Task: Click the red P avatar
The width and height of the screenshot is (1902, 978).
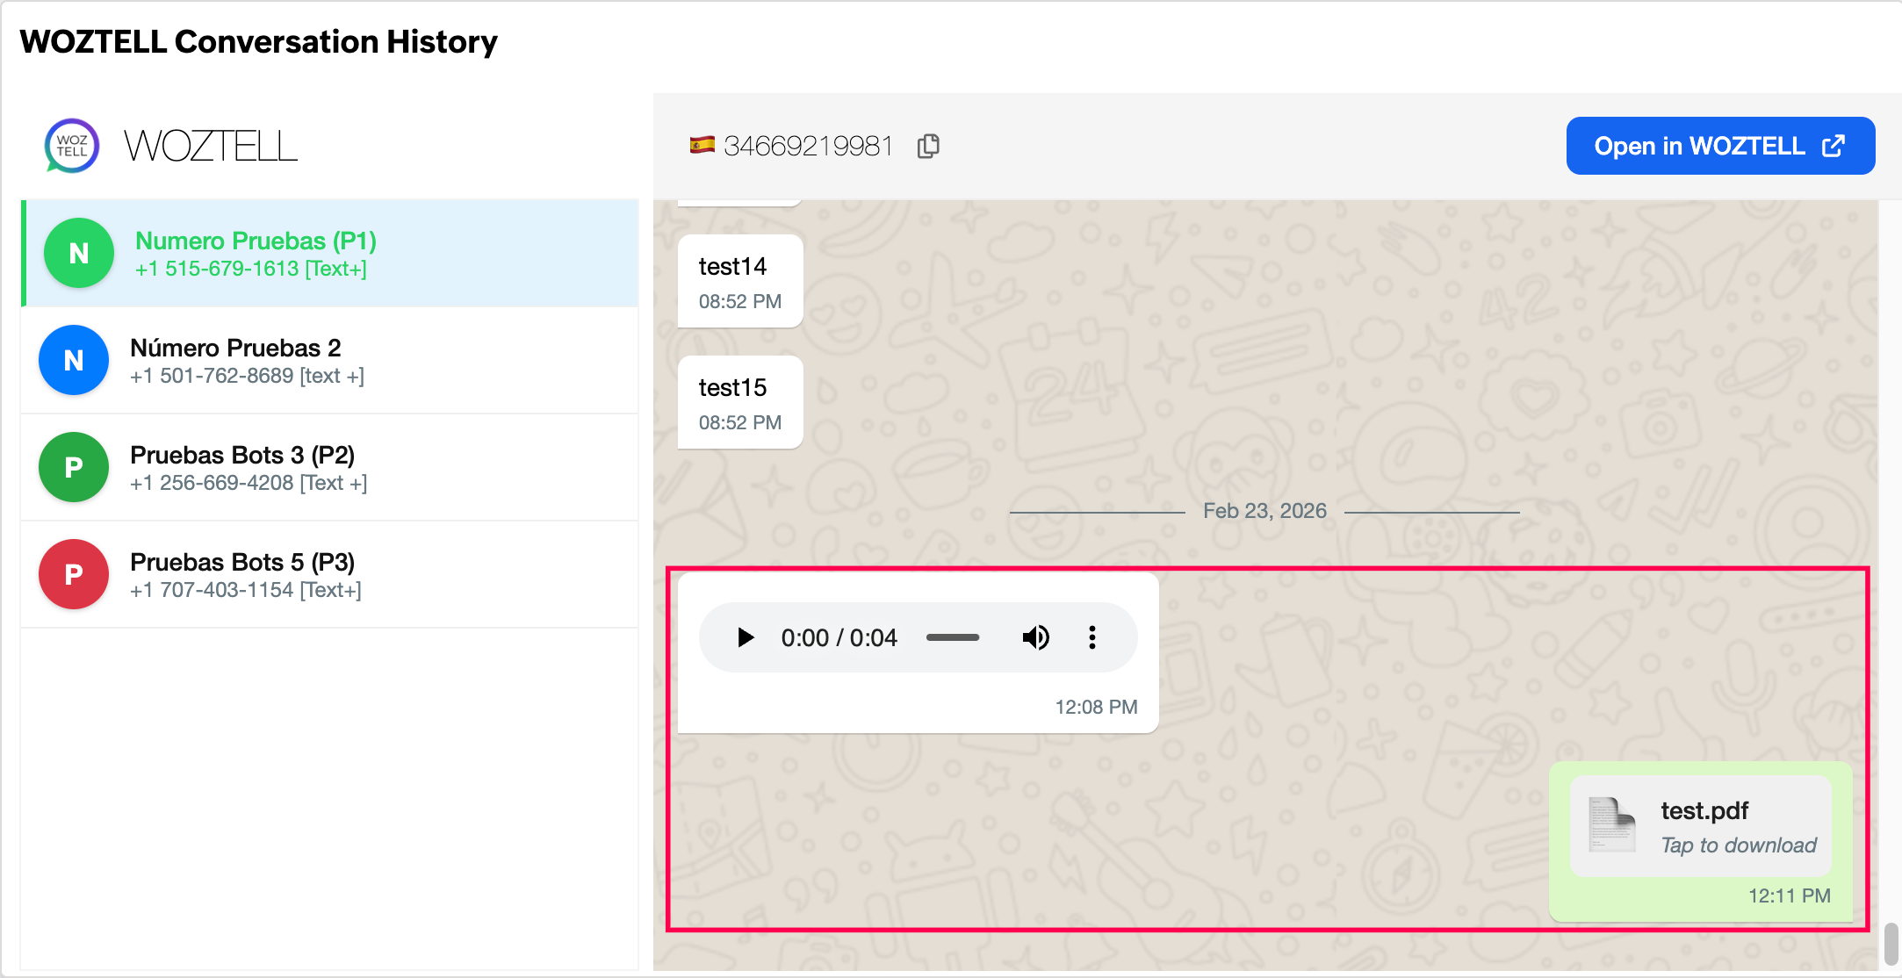Action: point(74,575)
